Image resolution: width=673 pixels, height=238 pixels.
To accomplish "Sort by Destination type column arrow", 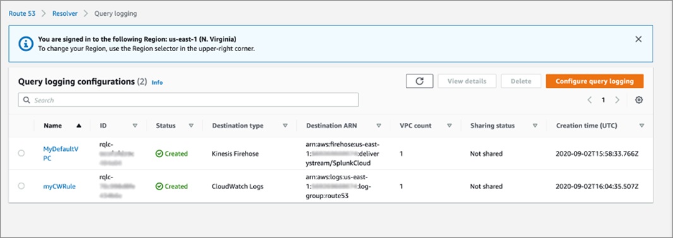I will [285, 126].
